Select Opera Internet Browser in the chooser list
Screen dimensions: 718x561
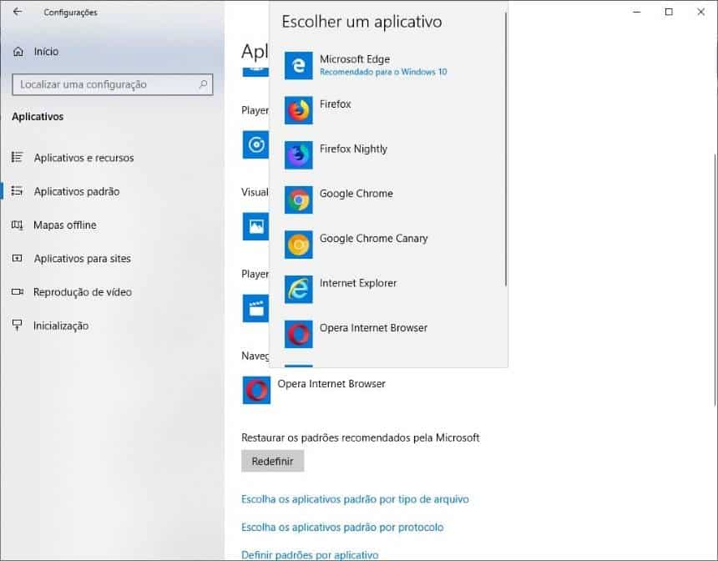(388, 334)
